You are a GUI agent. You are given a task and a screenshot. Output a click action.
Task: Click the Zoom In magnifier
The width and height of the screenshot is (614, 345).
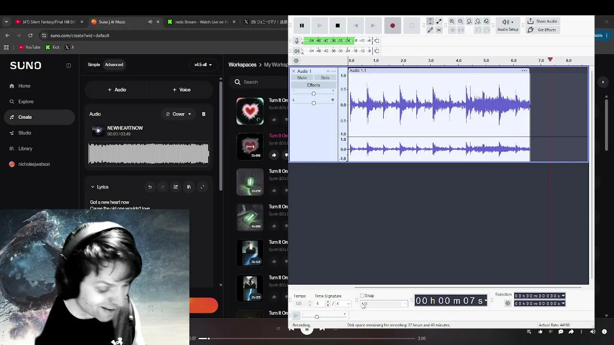point(452,22)
